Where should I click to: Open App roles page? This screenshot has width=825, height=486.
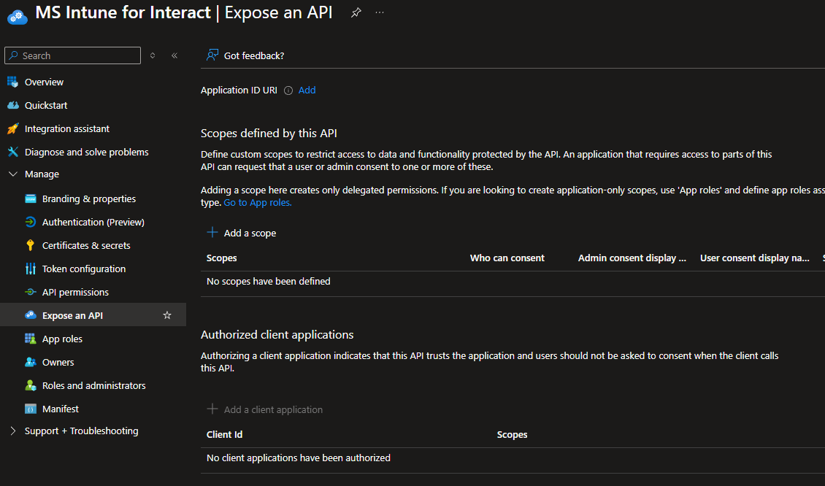[x=63, y=339]
